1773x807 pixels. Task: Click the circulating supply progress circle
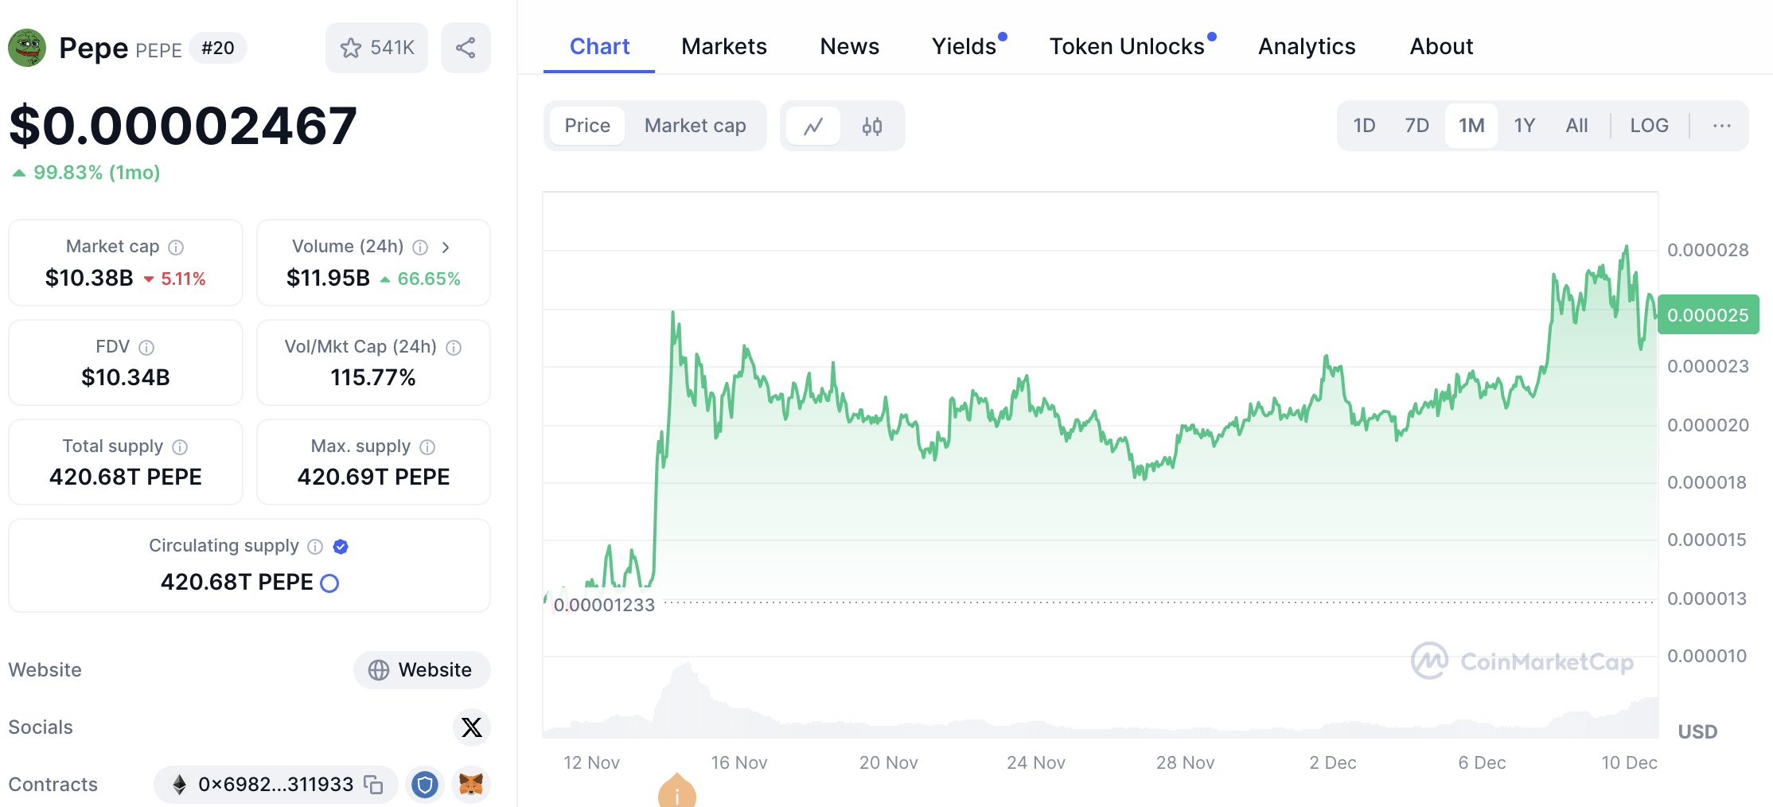[329, 583]
